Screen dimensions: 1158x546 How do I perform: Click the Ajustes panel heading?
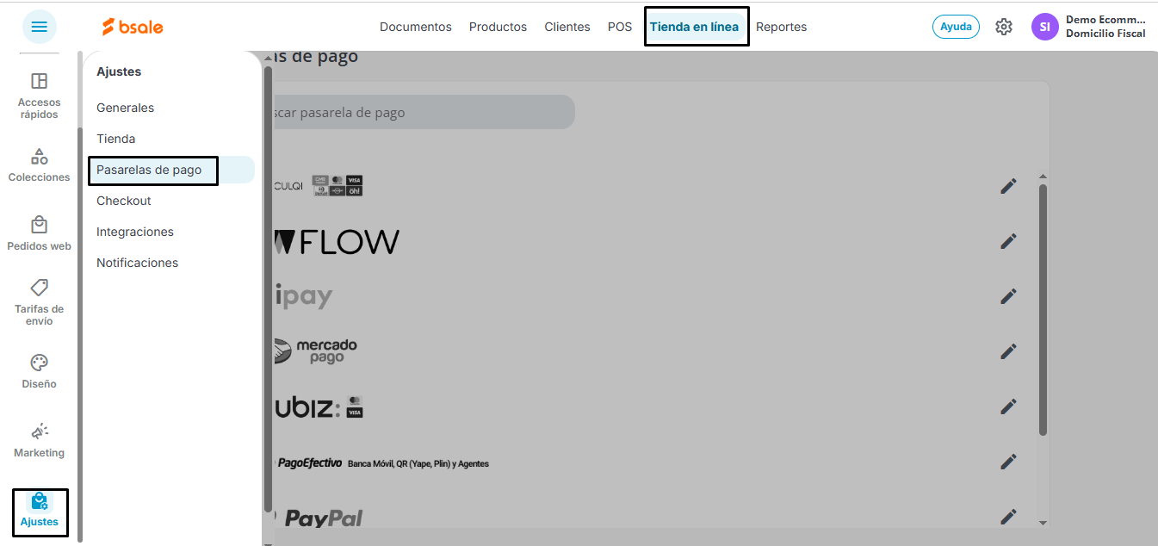[119, 71]
